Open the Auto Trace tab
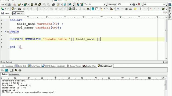The image size is (172, 96). pyautogui.click(x=34, y=66)
